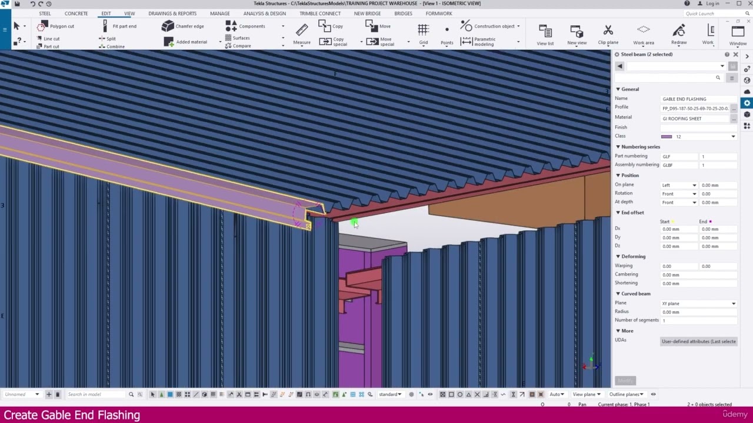The image size is (753, 423).
Task: Click the Construction object tool
Action: tap(488, 26)
